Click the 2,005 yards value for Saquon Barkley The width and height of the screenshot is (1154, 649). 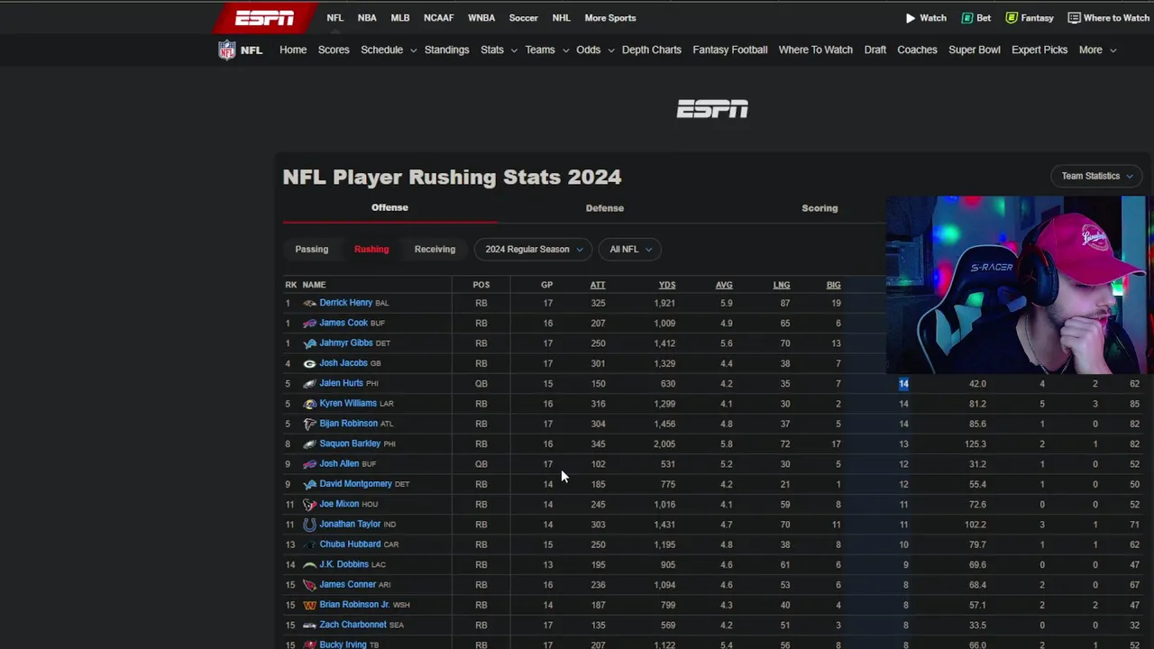pyautogui.click(x=664, y=443)
